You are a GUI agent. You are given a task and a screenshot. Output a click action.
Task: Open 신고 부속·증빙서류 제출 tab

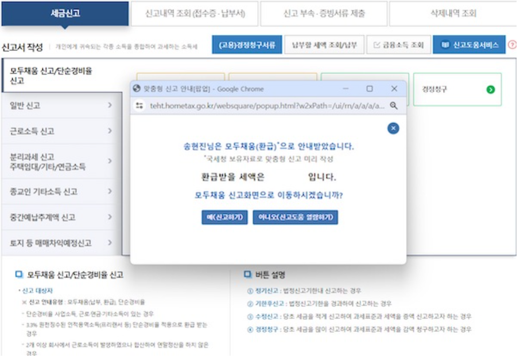pos(324,14)
